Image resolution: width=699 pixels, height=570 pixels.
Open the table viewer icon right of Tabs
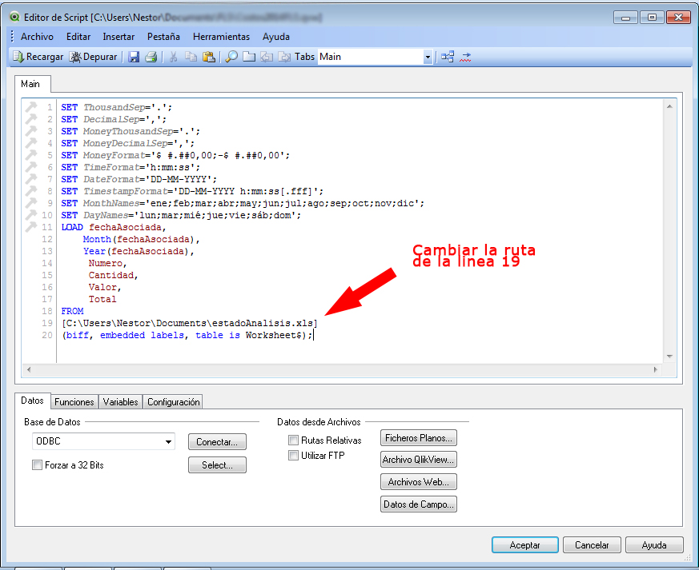pyautogui.click(x=448, y=57)
